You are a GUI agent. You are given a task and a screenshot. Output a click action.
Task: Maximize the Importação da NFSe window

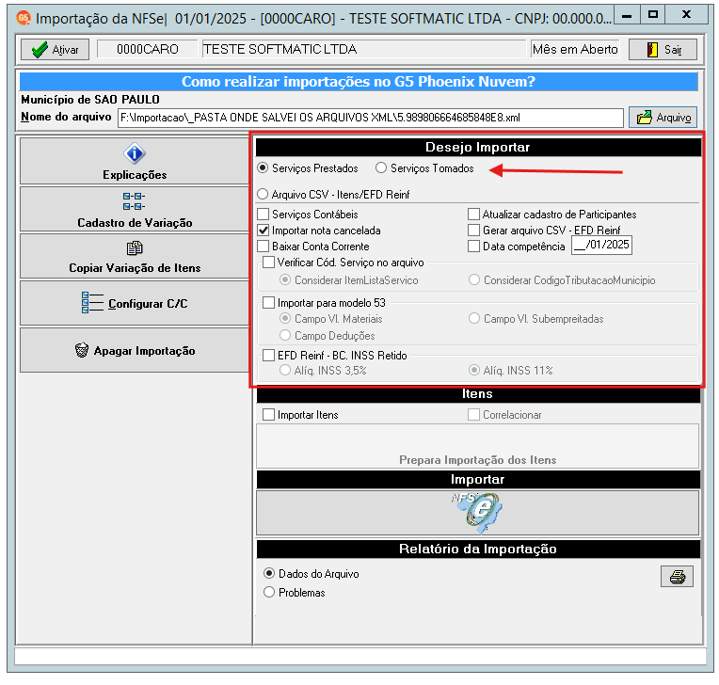(x=653, y=15)
